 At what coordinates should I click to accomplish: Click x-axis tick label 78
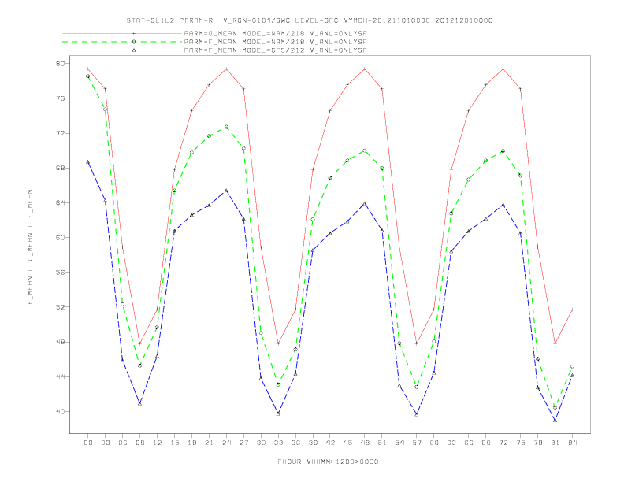[537, 443]
